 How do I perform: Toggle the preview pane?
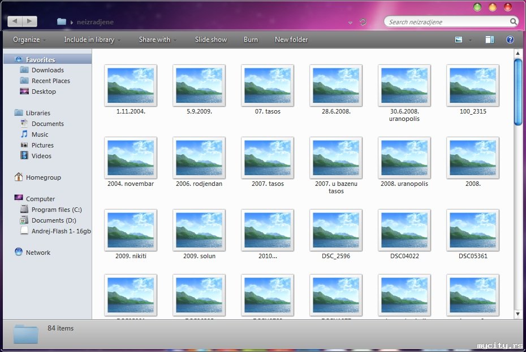[x=489, y=40]
